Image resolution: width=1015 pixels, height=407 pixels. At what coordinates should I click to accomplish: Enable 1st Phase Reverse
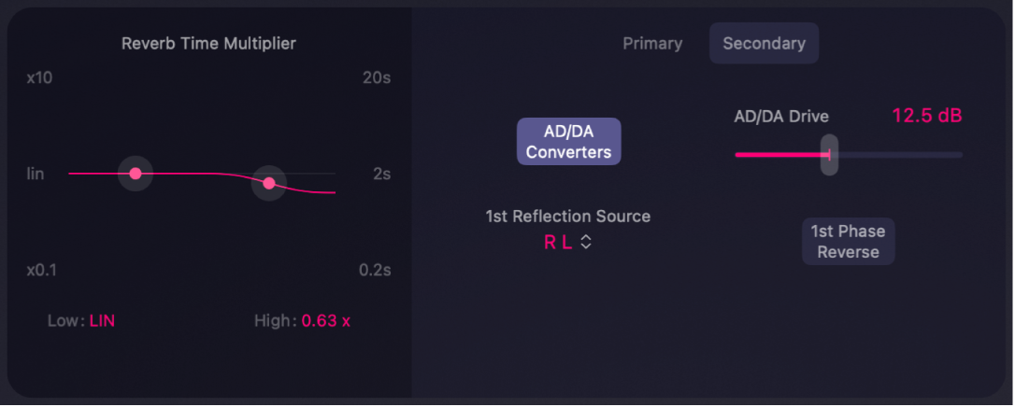[848, 242]
